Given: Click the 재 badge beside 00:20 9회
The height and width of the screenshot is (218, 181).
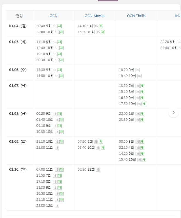Looking at the screenshot, I should pos(59,114).
